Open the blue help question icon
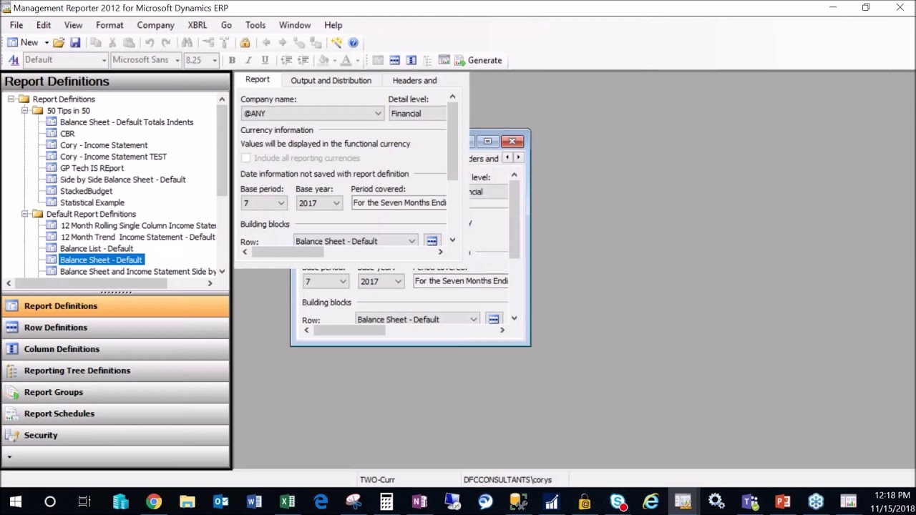The height and width of the screenshot is (515, 916). [x=353, y=43]
